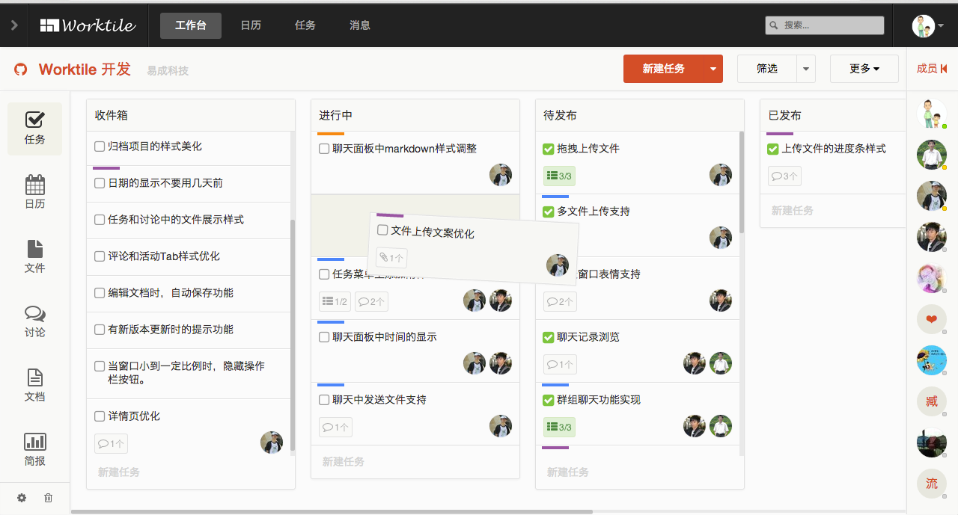Mark 聊天中发送文件支持 task as complete

[x=324, y=400]
